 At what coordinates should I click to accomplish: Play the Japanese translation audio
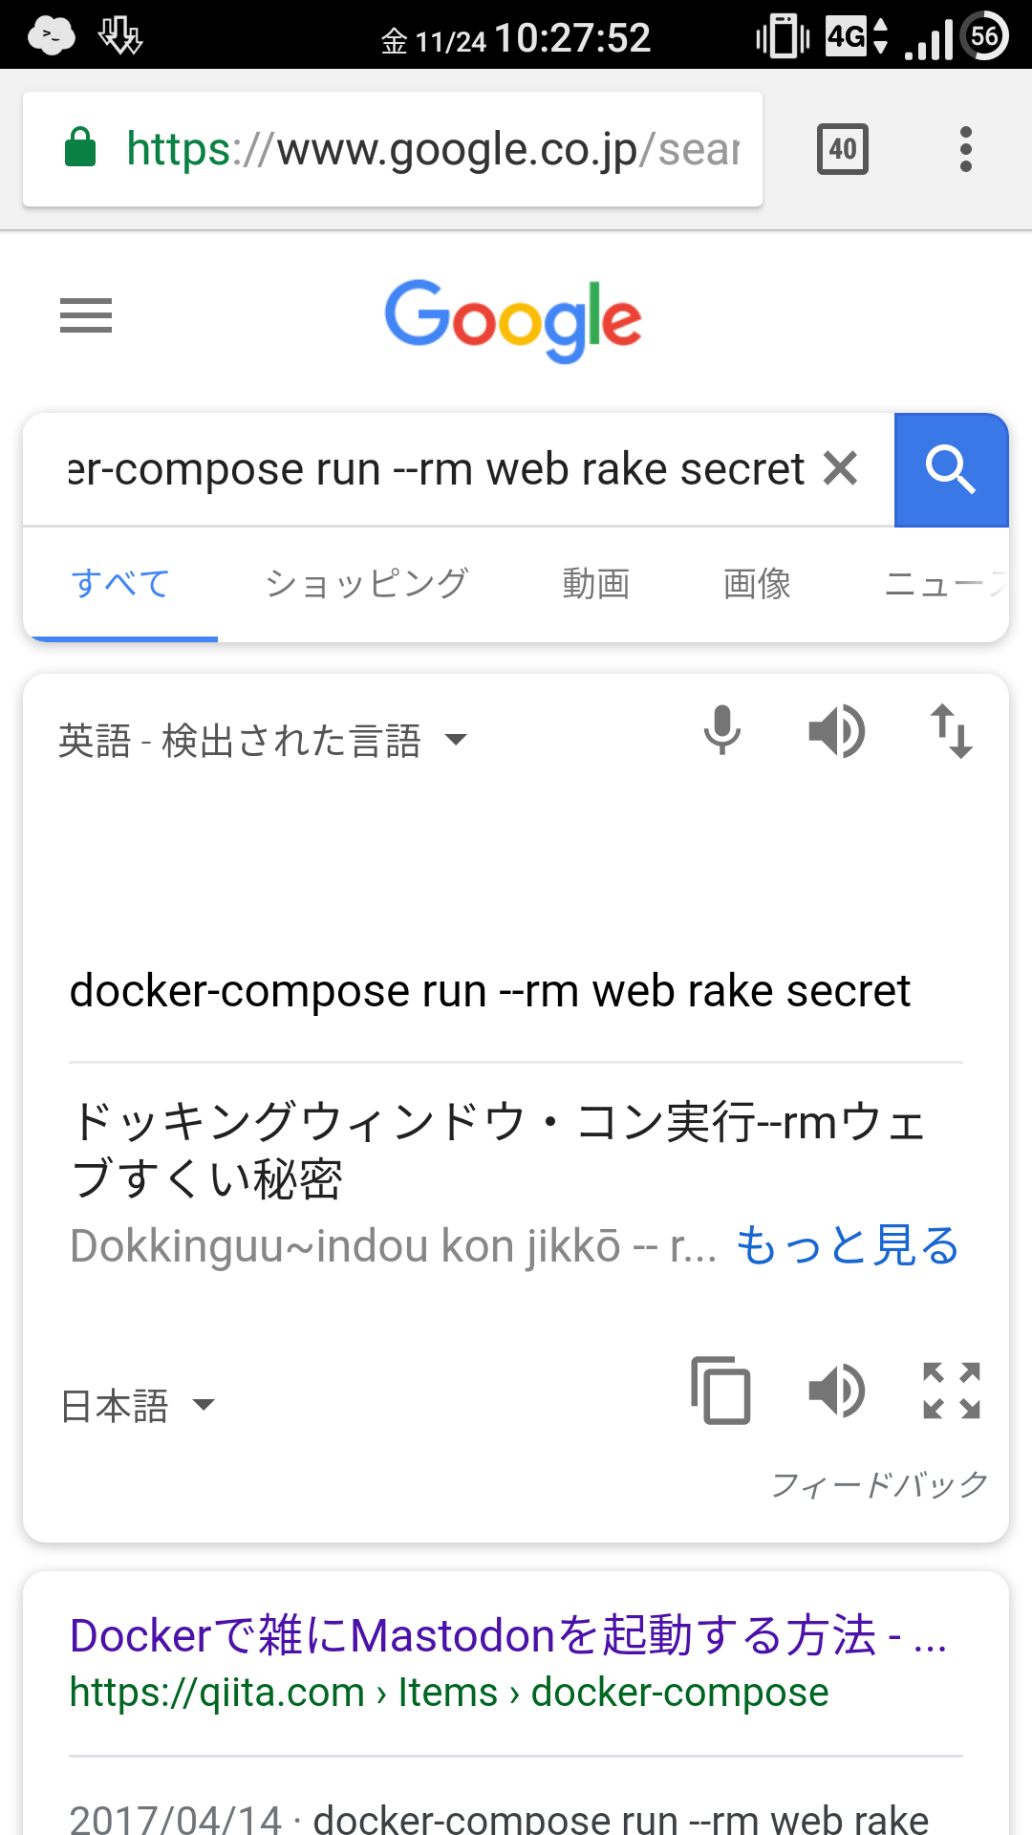(x=837, y=1391)
